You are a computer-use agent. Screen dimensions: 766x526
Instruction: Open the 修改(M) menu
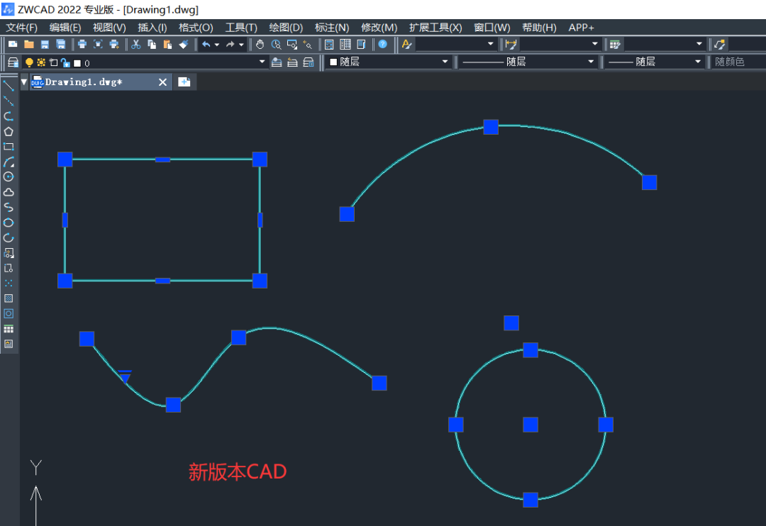click(x=379, y=28)
